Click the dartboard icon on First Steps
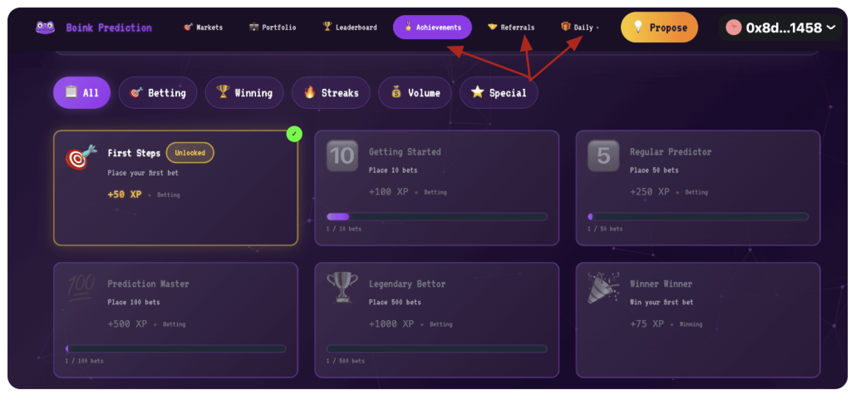The width and height of the screenshot is (851, 395). tap(81, 157)
